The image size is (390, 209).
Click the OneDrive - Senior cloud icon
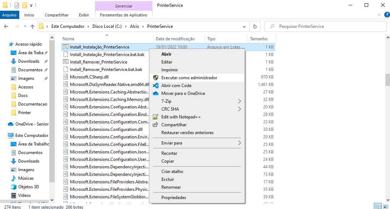11,124
